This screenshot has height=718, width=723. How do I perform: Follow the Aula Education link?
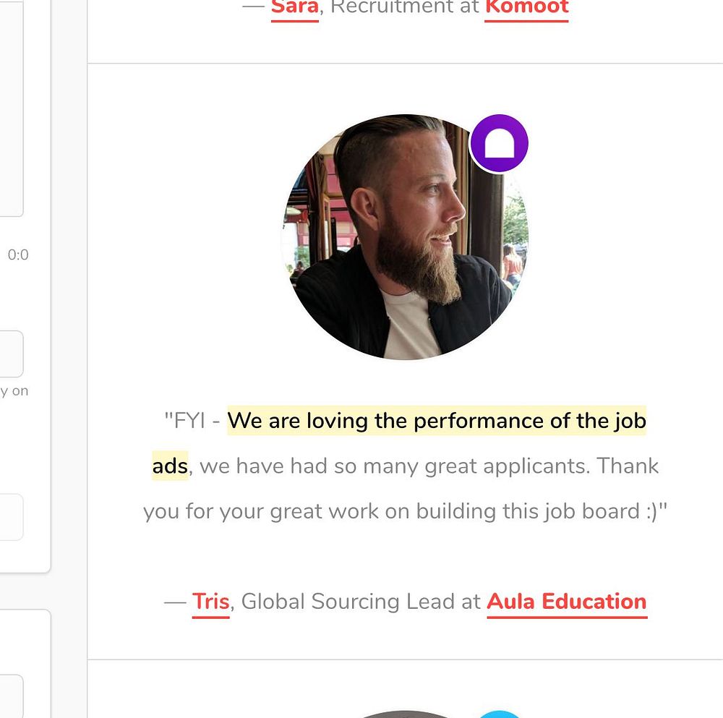(x=567, y=602)
